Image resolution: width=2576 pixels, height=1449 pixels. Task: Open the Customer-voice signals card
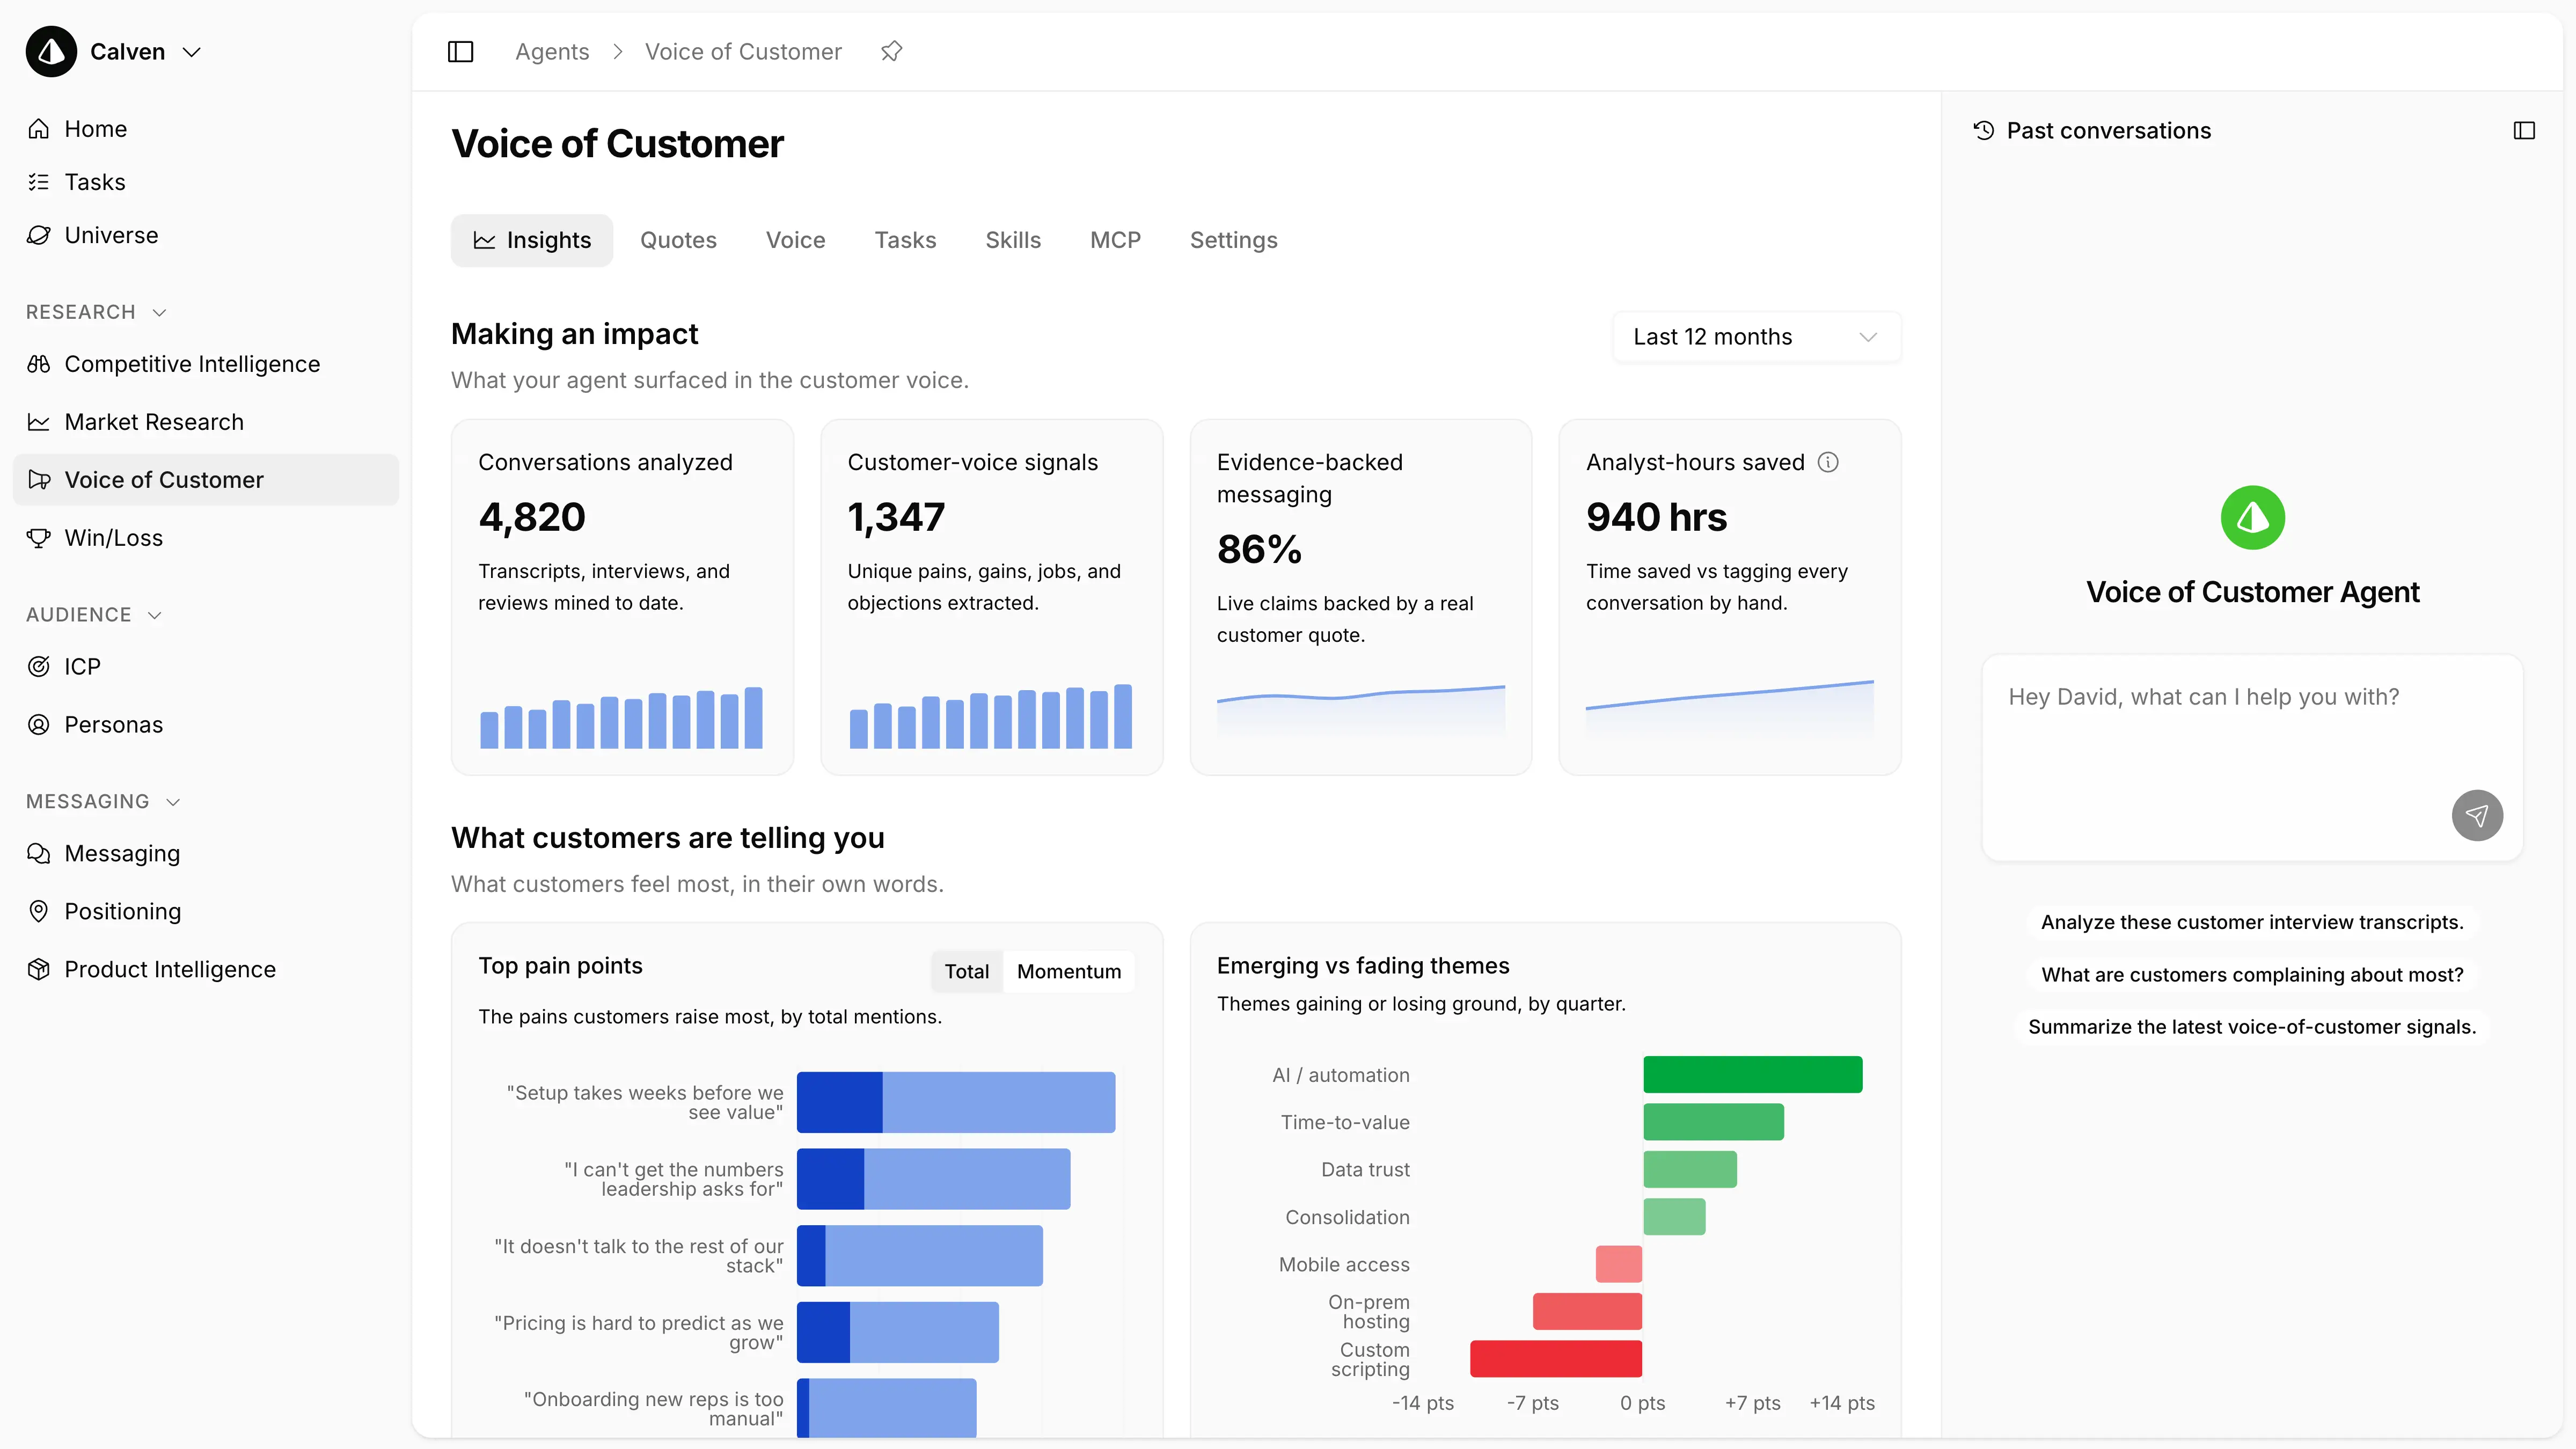(x=991, y=597)
